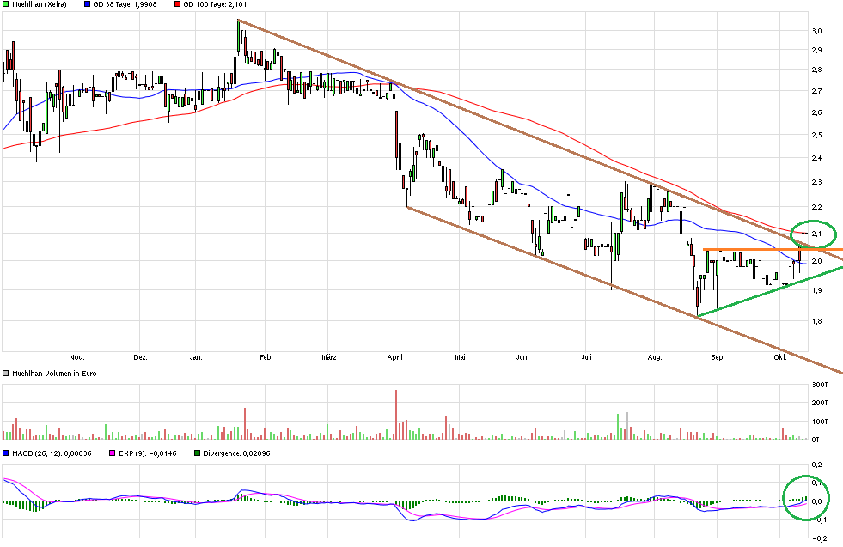Click the 0,2 MACD axis label

click(817, 465)
